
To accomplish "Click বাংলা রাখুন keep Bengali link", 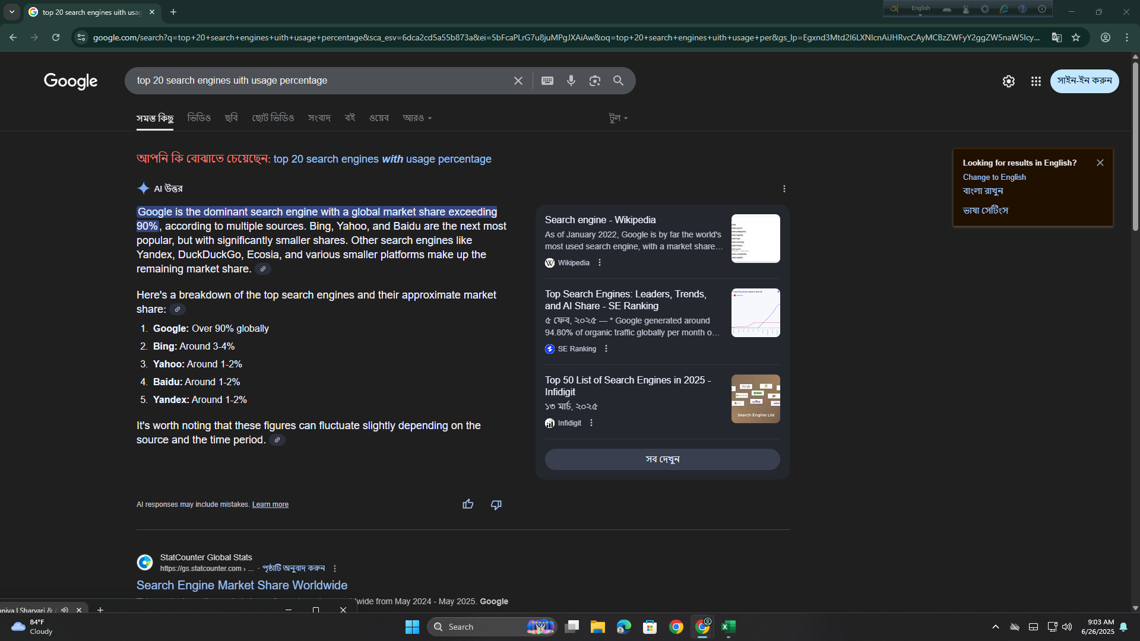I will [983, 191].
